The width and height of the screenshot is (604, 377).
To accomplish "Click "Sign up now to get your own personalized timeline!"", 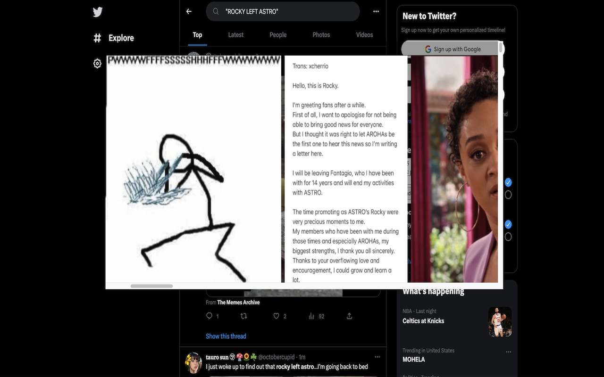I will [453, 30].
